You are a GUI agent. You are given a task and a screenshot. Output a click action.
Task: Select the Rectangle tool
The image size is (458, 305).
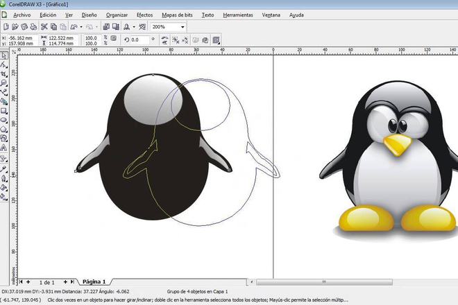[x=3, y=111]
